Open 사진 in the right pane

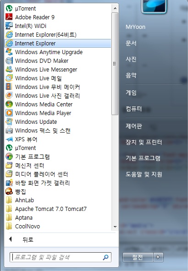(x=131, y=59)
